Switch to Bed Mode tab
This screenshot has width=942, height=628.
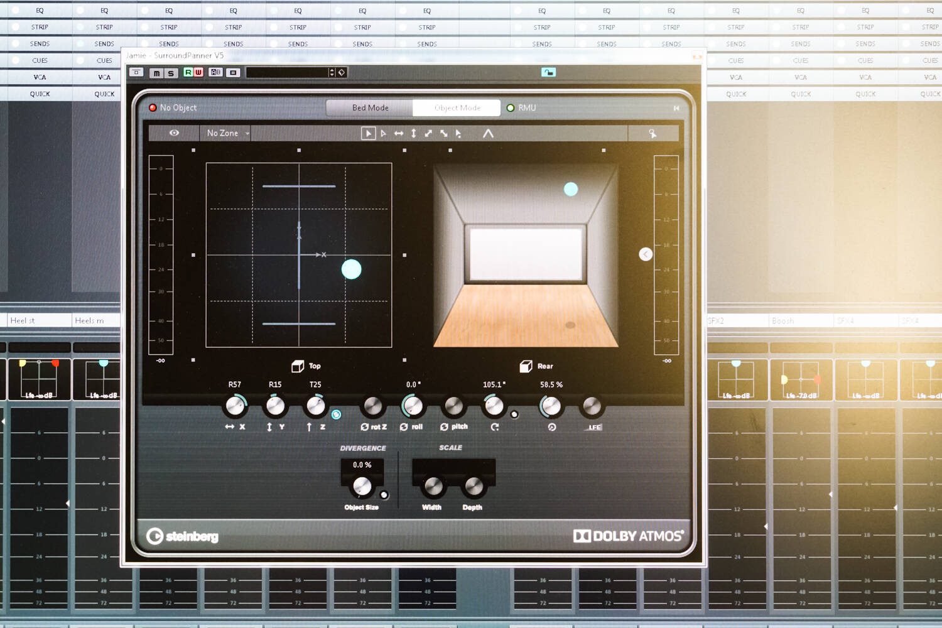[370, 108]
